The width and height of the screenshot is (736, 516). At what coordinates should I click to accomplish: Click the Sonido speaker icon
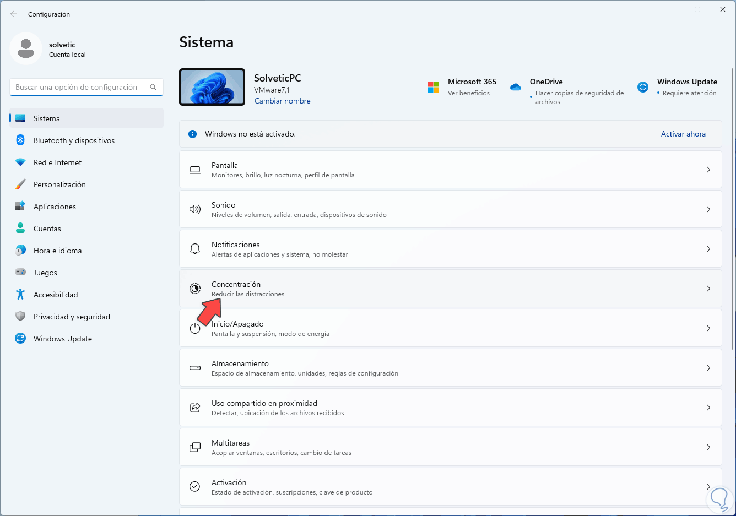[195, 209]
